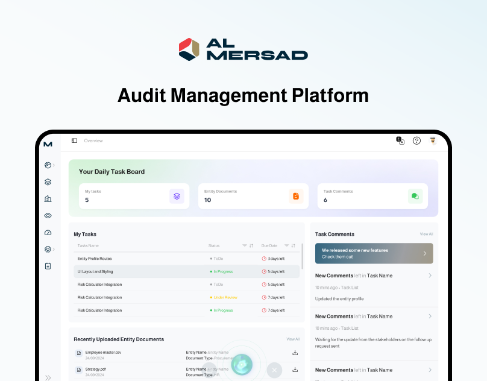View all recently uploaded entity documents

pos(293,339)
